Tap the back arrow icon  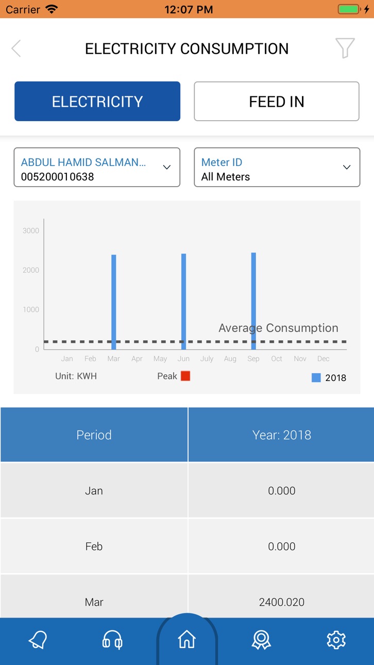coord(16,49)
